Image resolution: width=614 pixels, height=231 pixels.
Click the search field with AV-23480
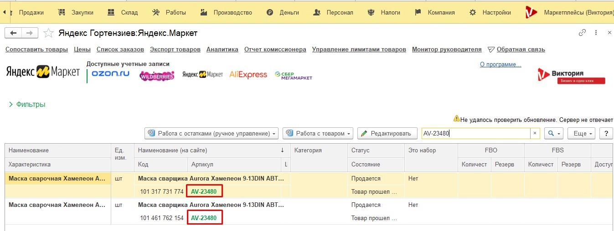(x=475, y=133)
